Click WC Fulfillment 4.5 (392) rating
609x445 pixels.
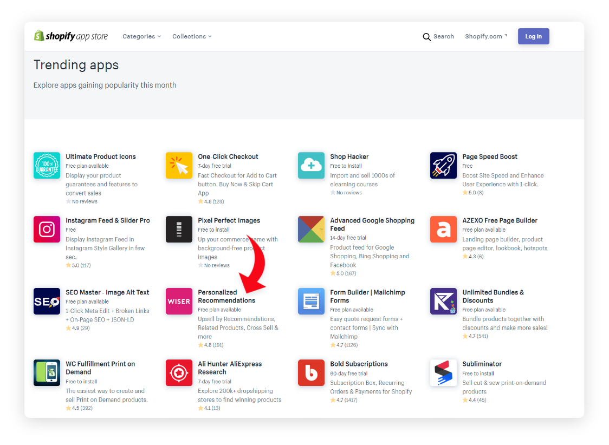click(79, 408)
